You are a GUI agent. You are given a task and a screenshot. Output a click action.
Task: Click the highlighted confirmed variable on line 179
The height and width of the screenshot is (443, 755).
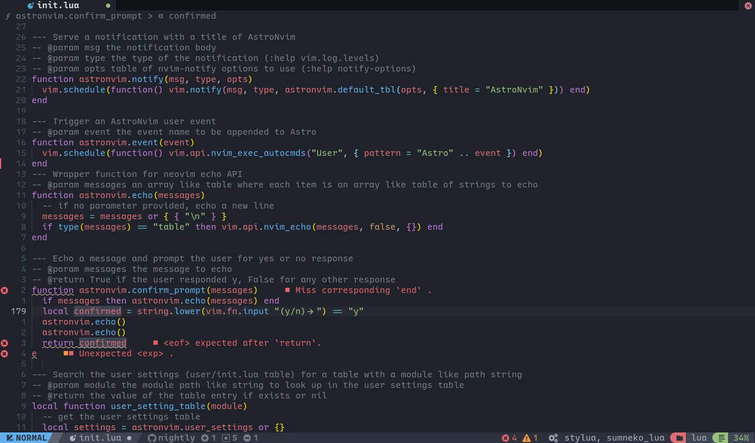click(x=97, y=311)
